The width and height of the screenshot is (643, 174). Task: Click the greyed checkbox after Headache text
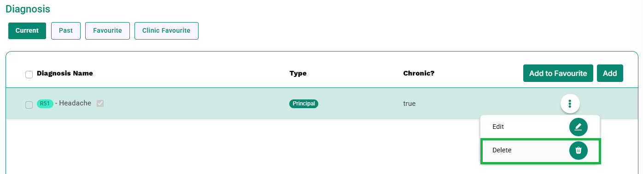click(x=100, y=104)
